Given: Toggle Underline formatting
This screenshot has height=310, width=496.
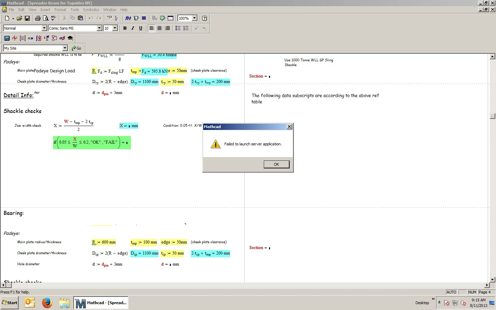Looking at the screenshot, I should [141, 28].
